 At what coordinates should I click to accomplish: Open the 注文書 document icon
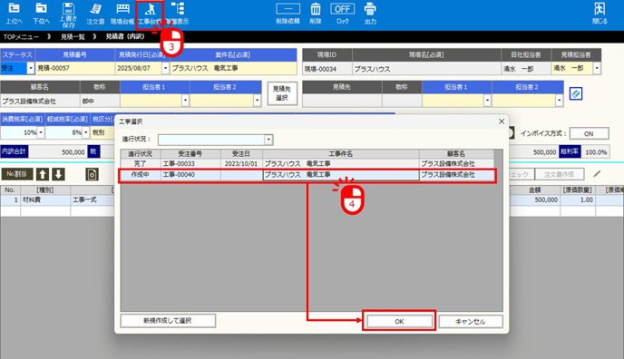[x=95, y=8]
